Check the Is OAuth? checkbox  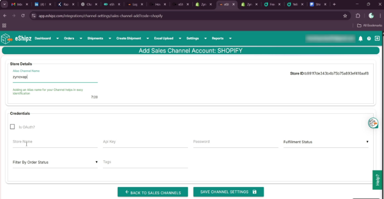(12, 127)
